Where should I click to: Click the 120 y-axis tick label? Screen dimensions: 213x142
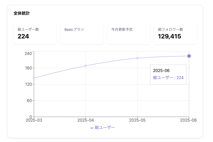[x=28, y=84]
